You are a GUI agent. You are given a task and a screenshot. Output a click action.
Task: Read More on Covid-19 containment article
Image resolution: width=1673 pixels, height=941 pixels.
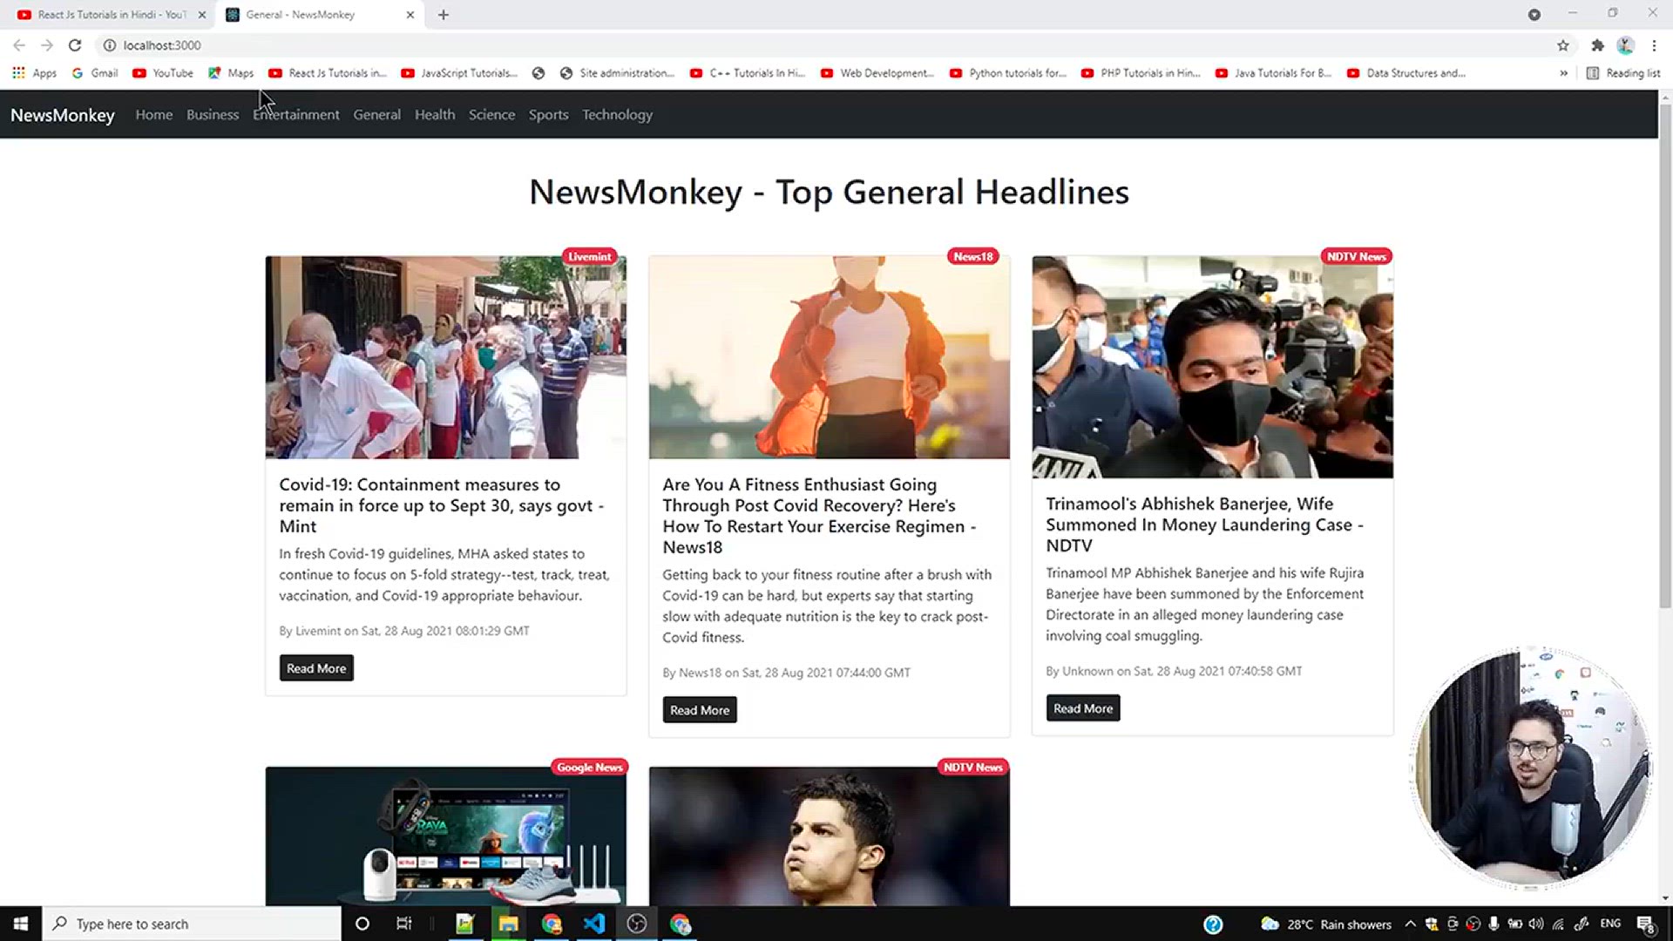pos(316,668)
